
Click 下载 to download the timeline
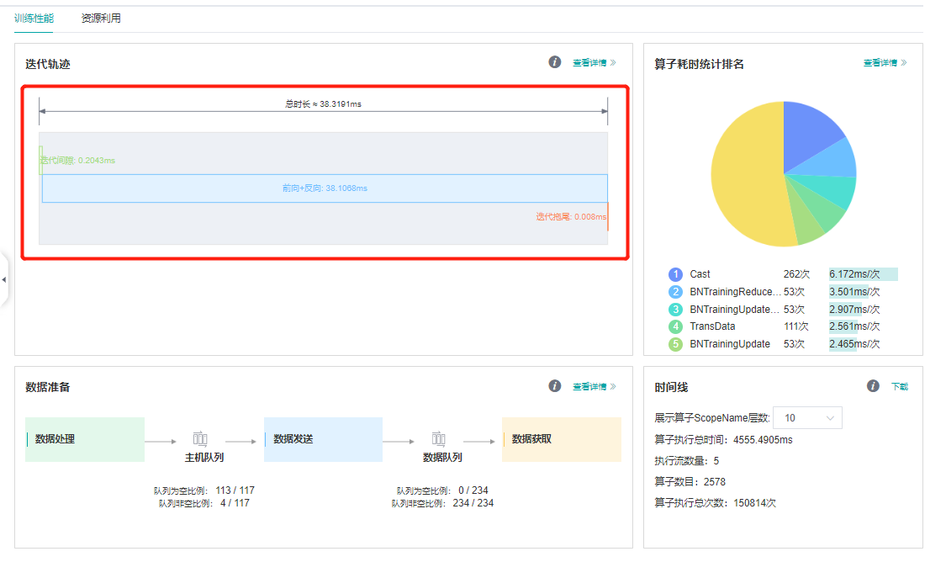(900, 387)
